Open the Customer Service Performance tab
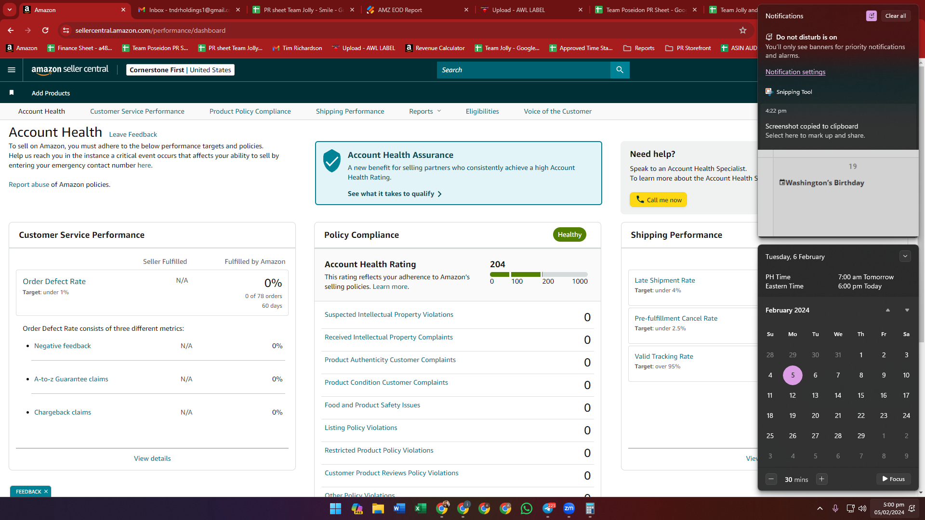The height and width of the screenshot is (520, 925). tap(137, 111)
